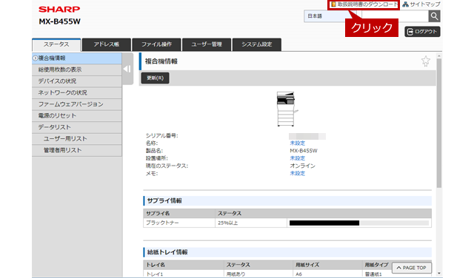
Task: Click the vertical scrollbar of content area
Action: pyautogui.click(x=439, y=123)
